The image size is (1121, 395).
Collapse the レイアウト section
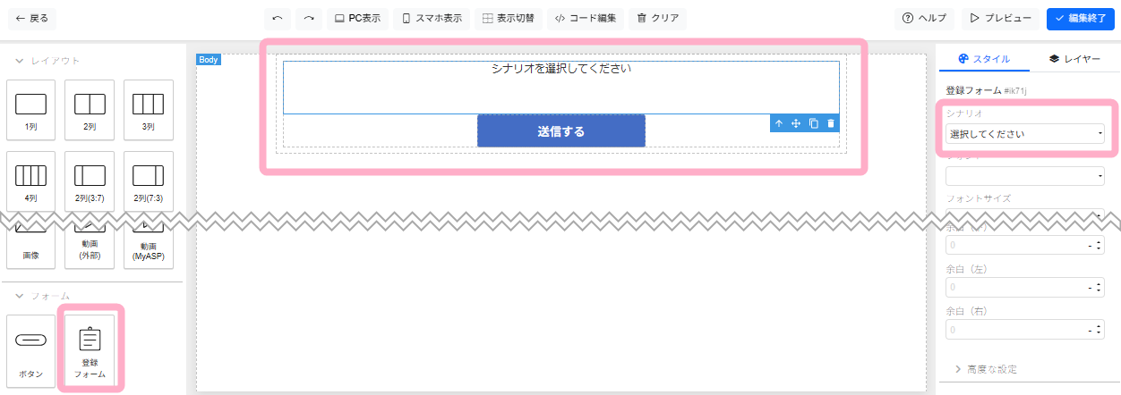(x=20, y=61)
